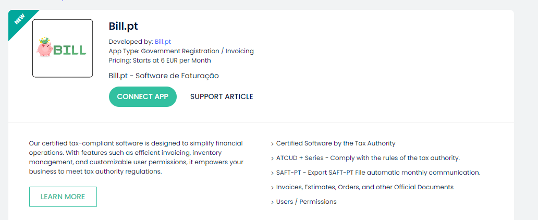Click the chevron beside Invoices, Estimates, Orders
The image size is (538, 220).
tap(272, 188)
